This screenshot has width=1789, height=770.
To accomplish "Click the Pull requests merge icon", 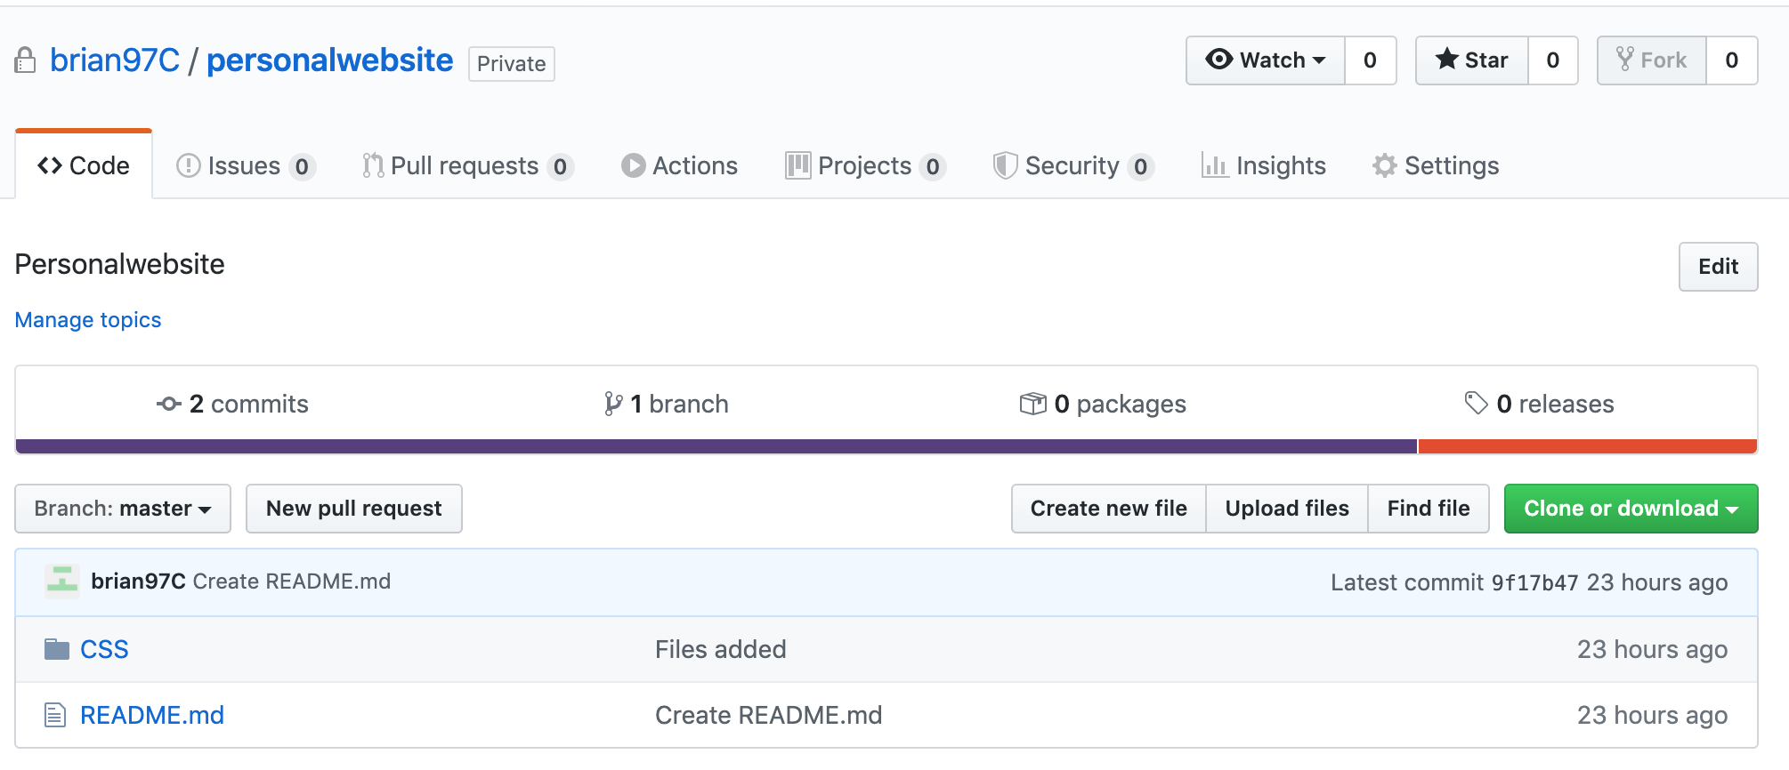I will click(373, 165).
